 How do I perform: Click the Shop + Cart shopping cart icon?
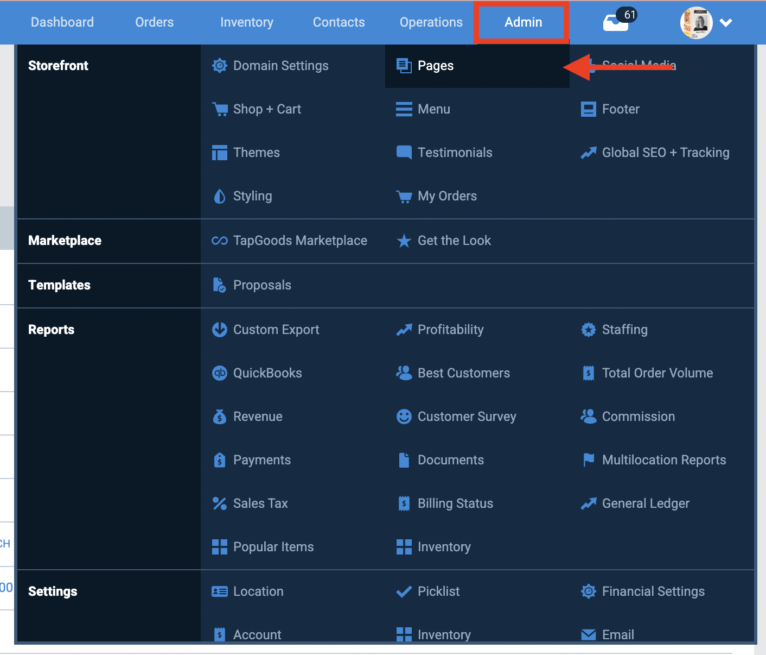click(x=220, y=109)
